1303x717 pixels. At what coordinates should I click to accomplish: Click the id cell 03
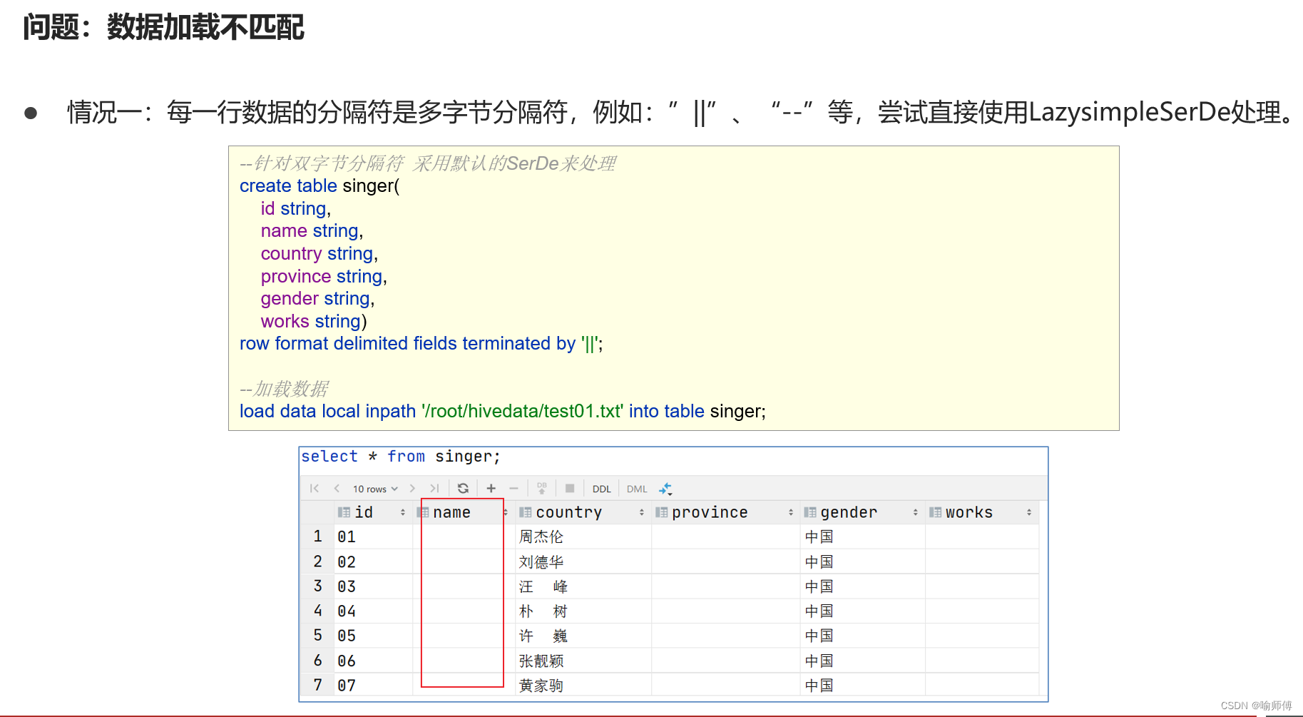373,586
